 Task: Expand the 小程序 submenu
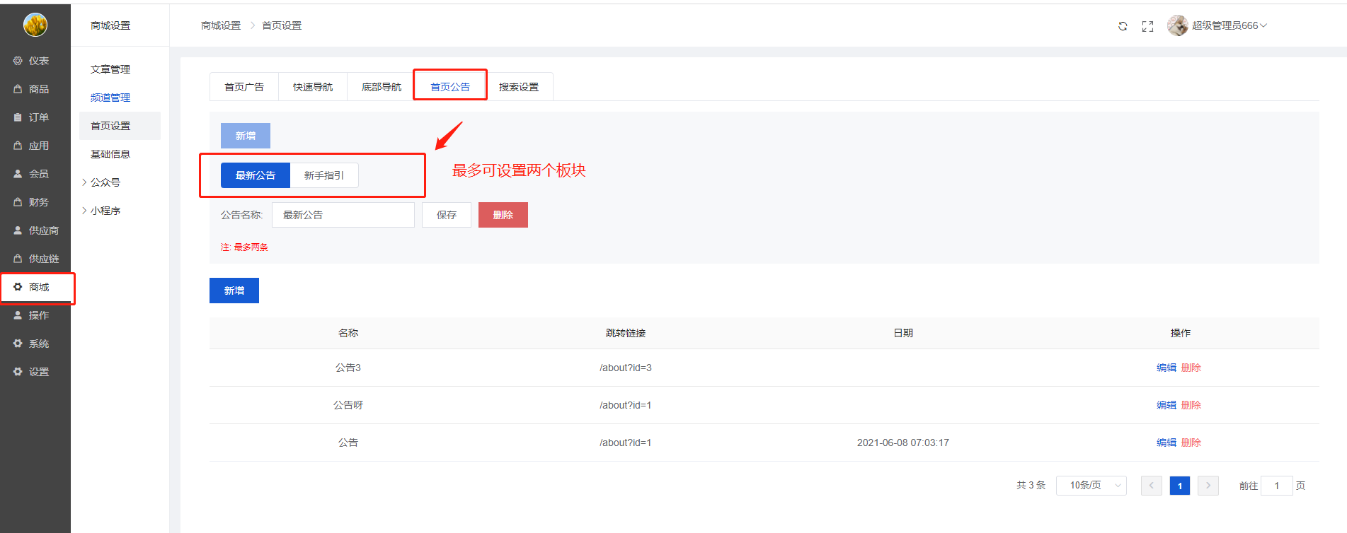tap(105, 211)
